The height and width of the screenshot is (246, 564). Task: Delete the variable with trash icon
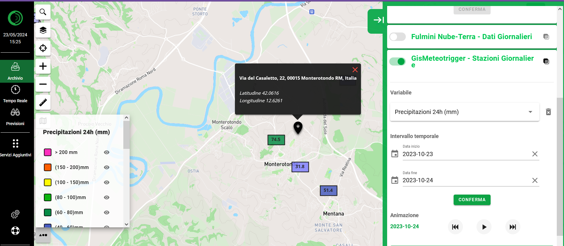[548, 112]
